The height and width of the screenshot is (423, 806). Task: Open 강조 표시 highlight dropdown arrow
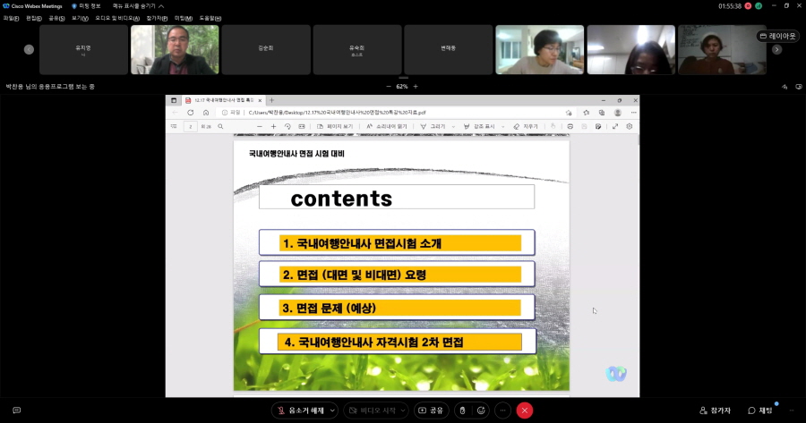502,126
